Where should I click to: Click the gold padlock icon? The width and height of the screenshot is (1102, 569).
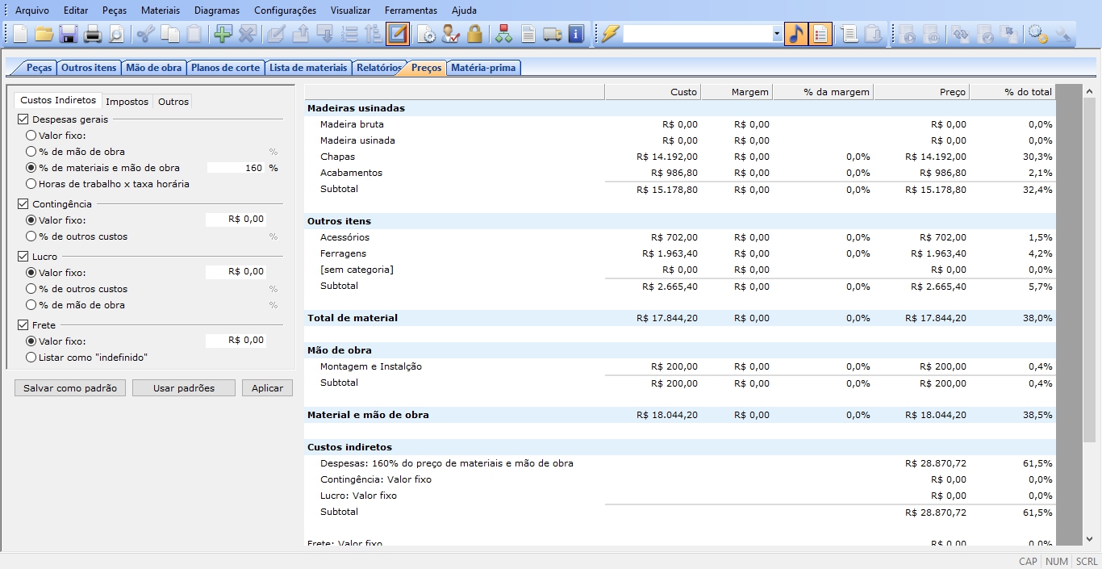474,34
